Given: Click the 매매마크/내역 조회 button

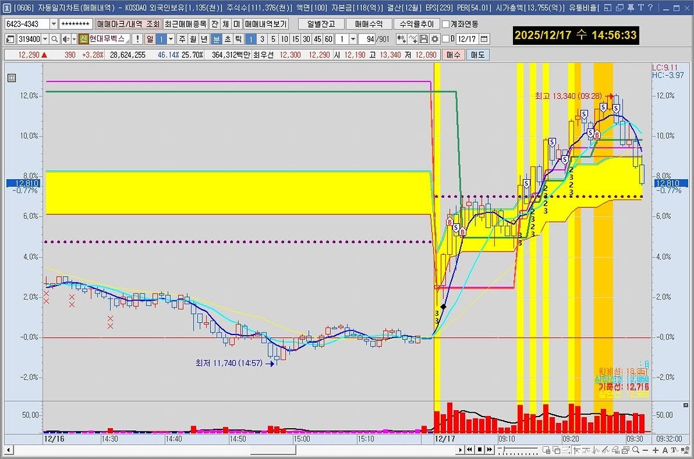Looking at the screenshot, I should [128, 24].
